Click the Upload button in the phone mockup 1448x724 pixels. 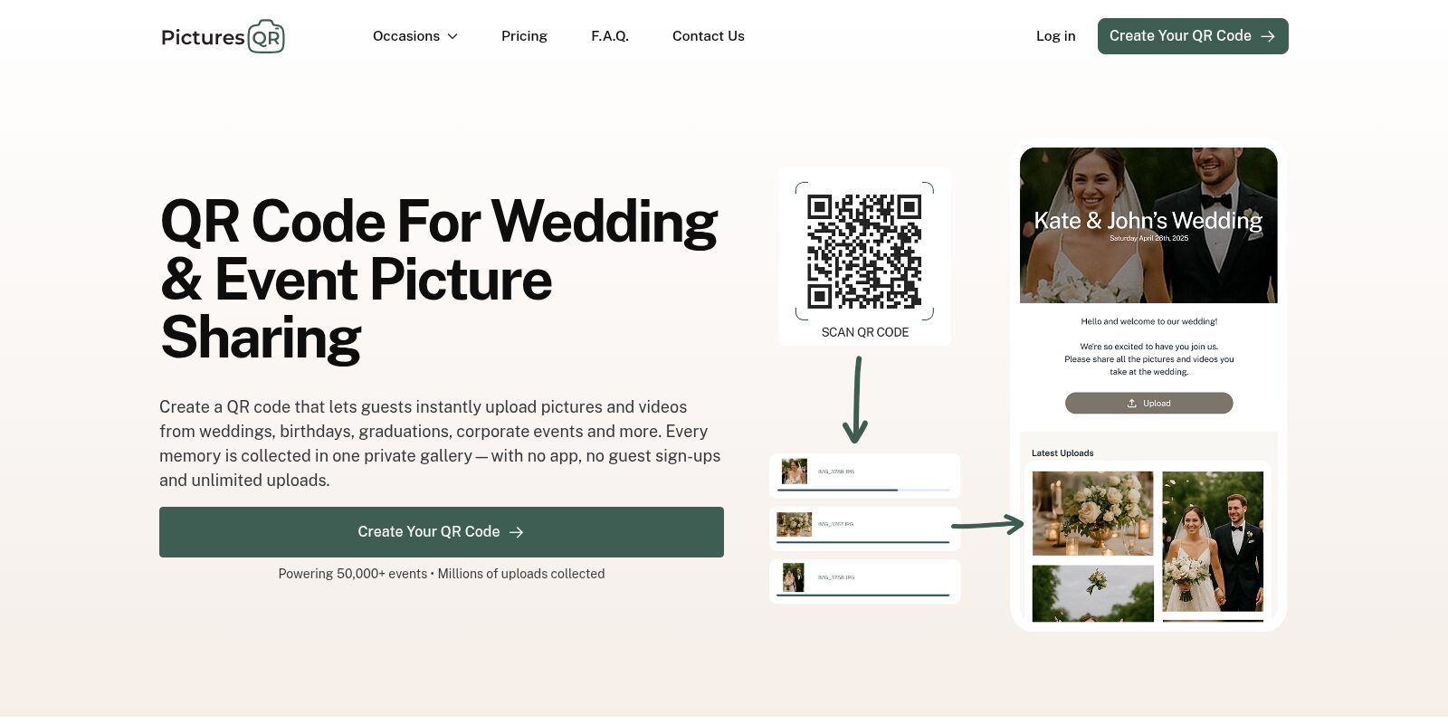[x=1148, y=403]
